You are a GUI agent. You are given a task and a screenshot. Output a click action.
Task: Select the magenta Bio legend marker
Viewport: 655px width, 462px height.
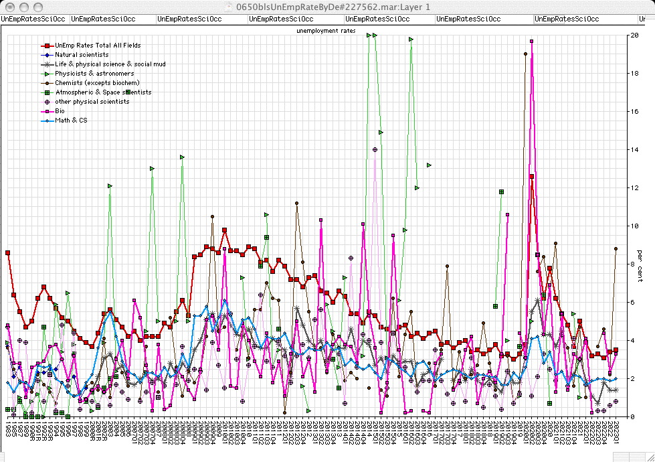(47, 111)
